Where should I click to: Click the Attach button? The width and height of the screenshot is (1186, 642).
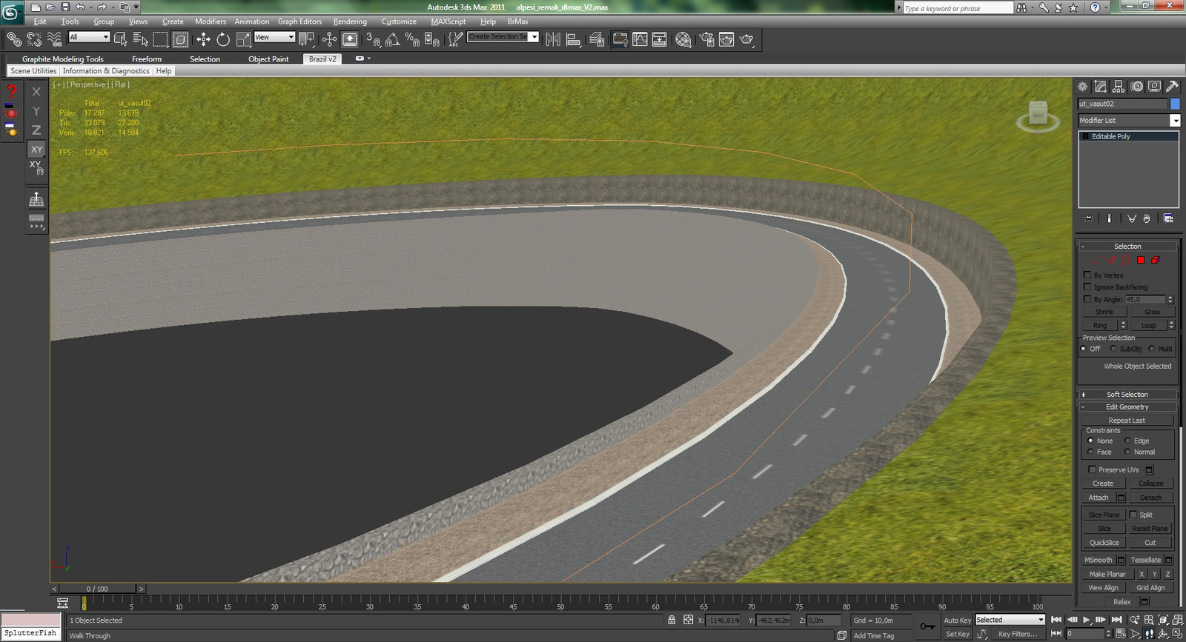(1099, 498)
